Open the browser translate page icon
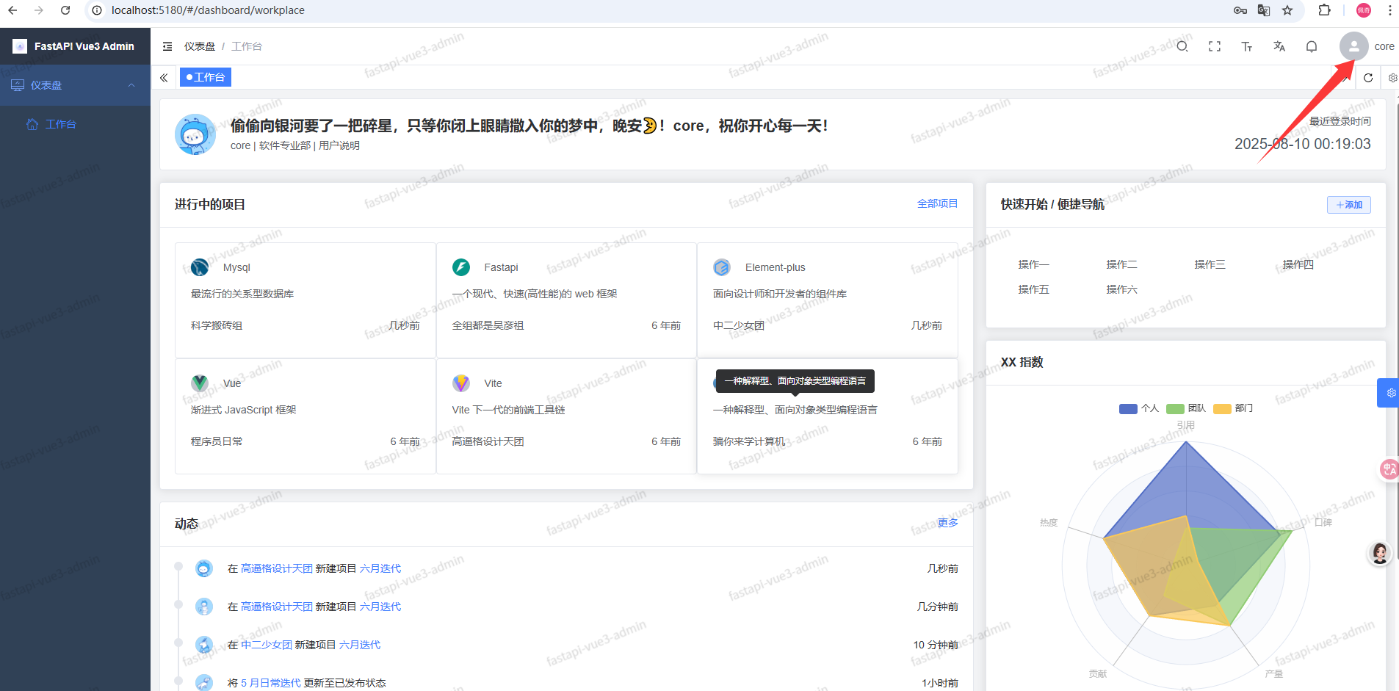Screen dimensions: 1399x691 tap(1264, 10)
